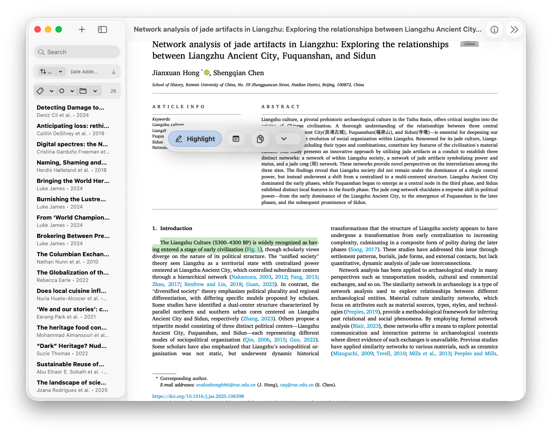Click the avalonhong666@ruc.edu.cn email link

(x=225, y=385)
